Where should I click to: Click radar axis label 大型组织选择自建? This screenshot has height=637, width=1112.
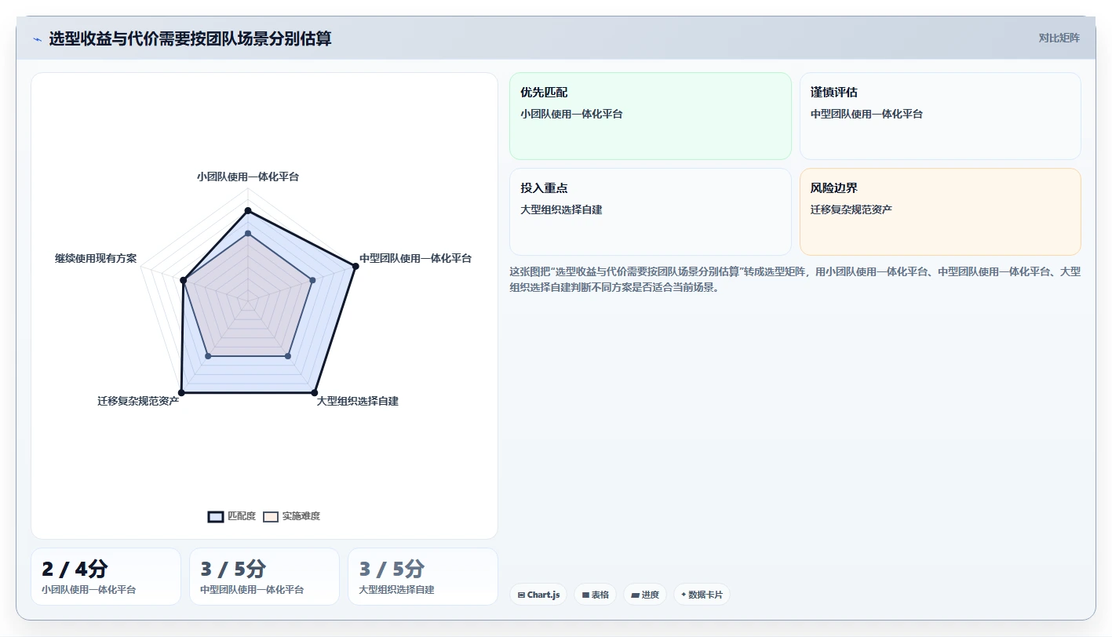coord(358,401)
